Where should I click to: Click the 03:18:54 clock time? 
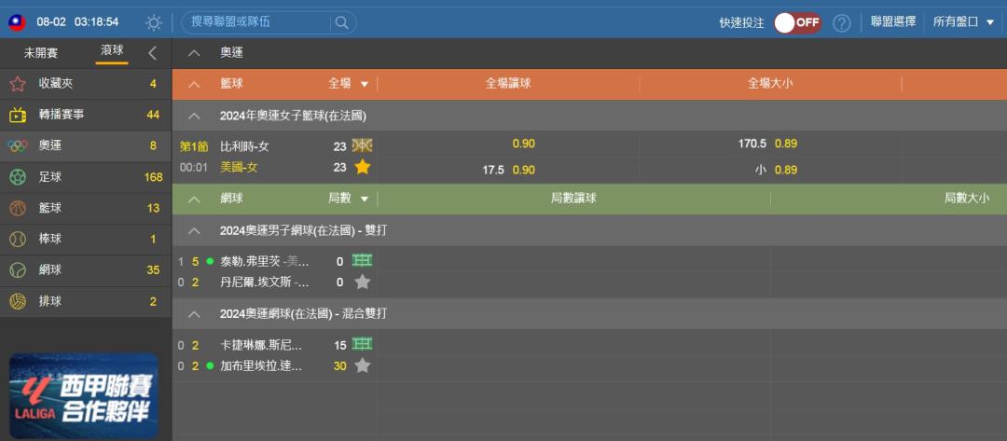click(96, 22)
